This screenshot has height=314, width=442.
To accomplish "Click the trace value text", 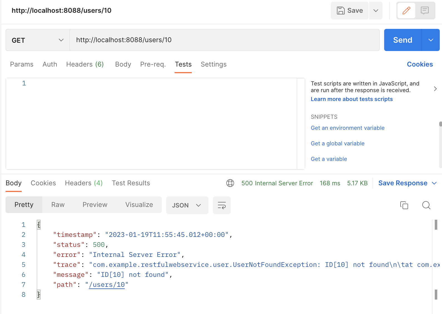I will coord(264,265).
